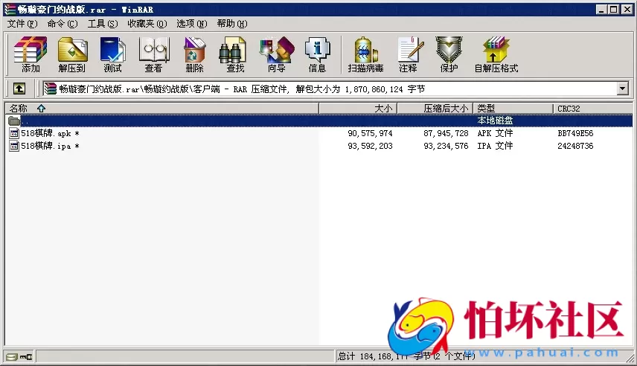Click the Delete (删除) toolbar icon
Image resolution: width=637 pixels, height=366 pixels.
coord(194,54)
